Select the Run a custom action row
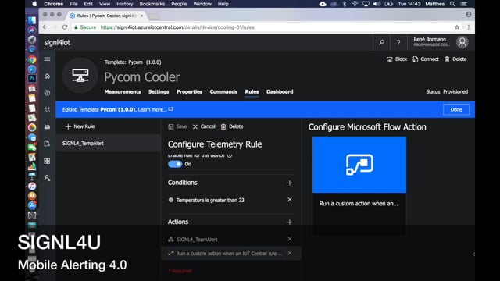The height and width of the screenshot is (281, 500). click(231, 254)
